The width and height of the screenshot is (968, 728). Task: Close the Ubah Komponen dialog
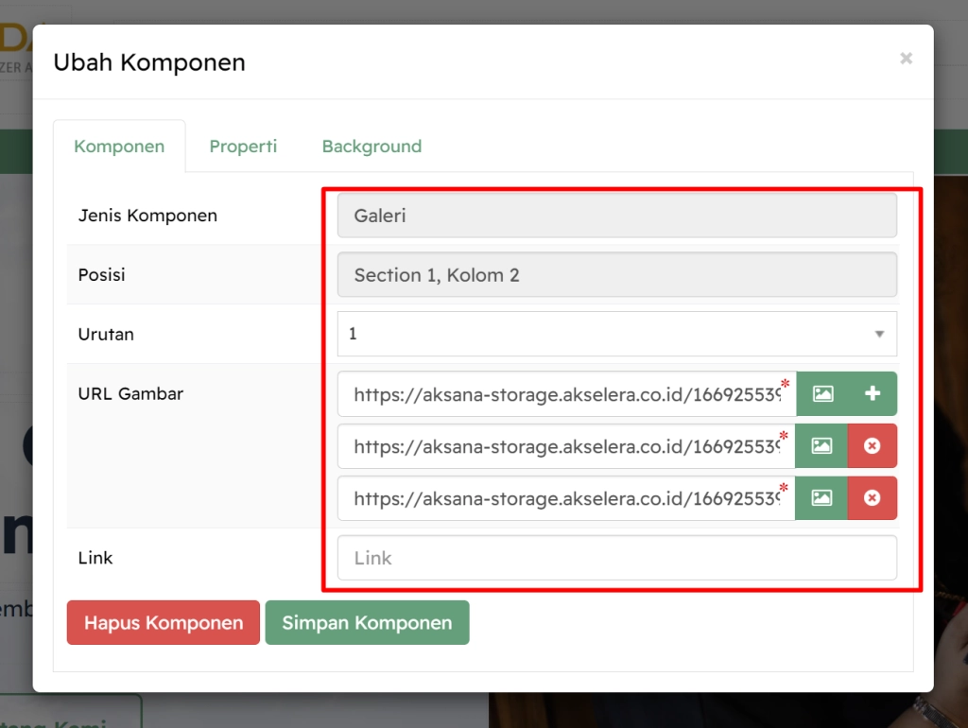(x=906, y=59)
